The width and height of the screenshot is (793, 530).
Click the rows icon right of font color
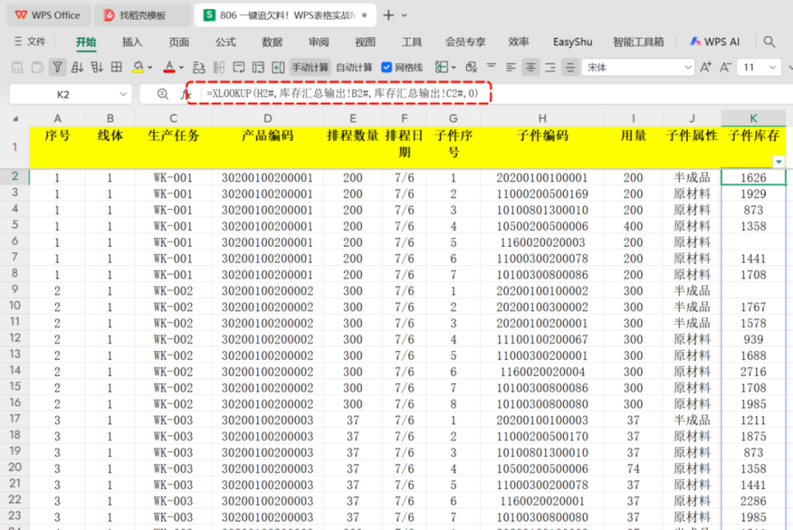pyautogui.click(x=199, y=67)
